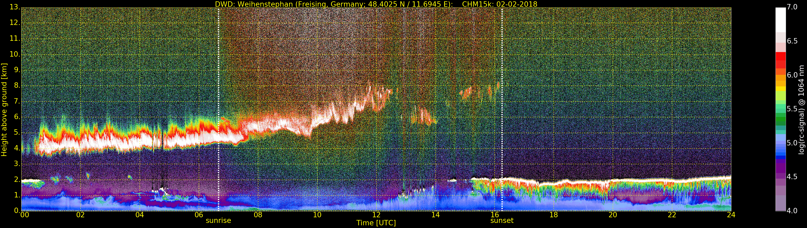807x228 pixels.
Task: Click the white top segment of the colorbar
Action: 780,20
